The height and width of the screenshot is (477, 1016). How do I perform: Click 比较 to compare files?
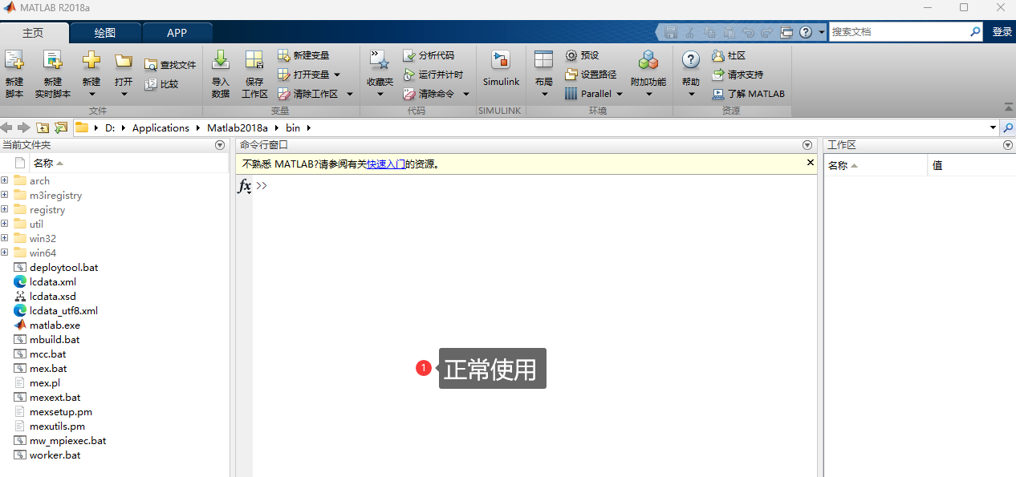tap(161, 84)
